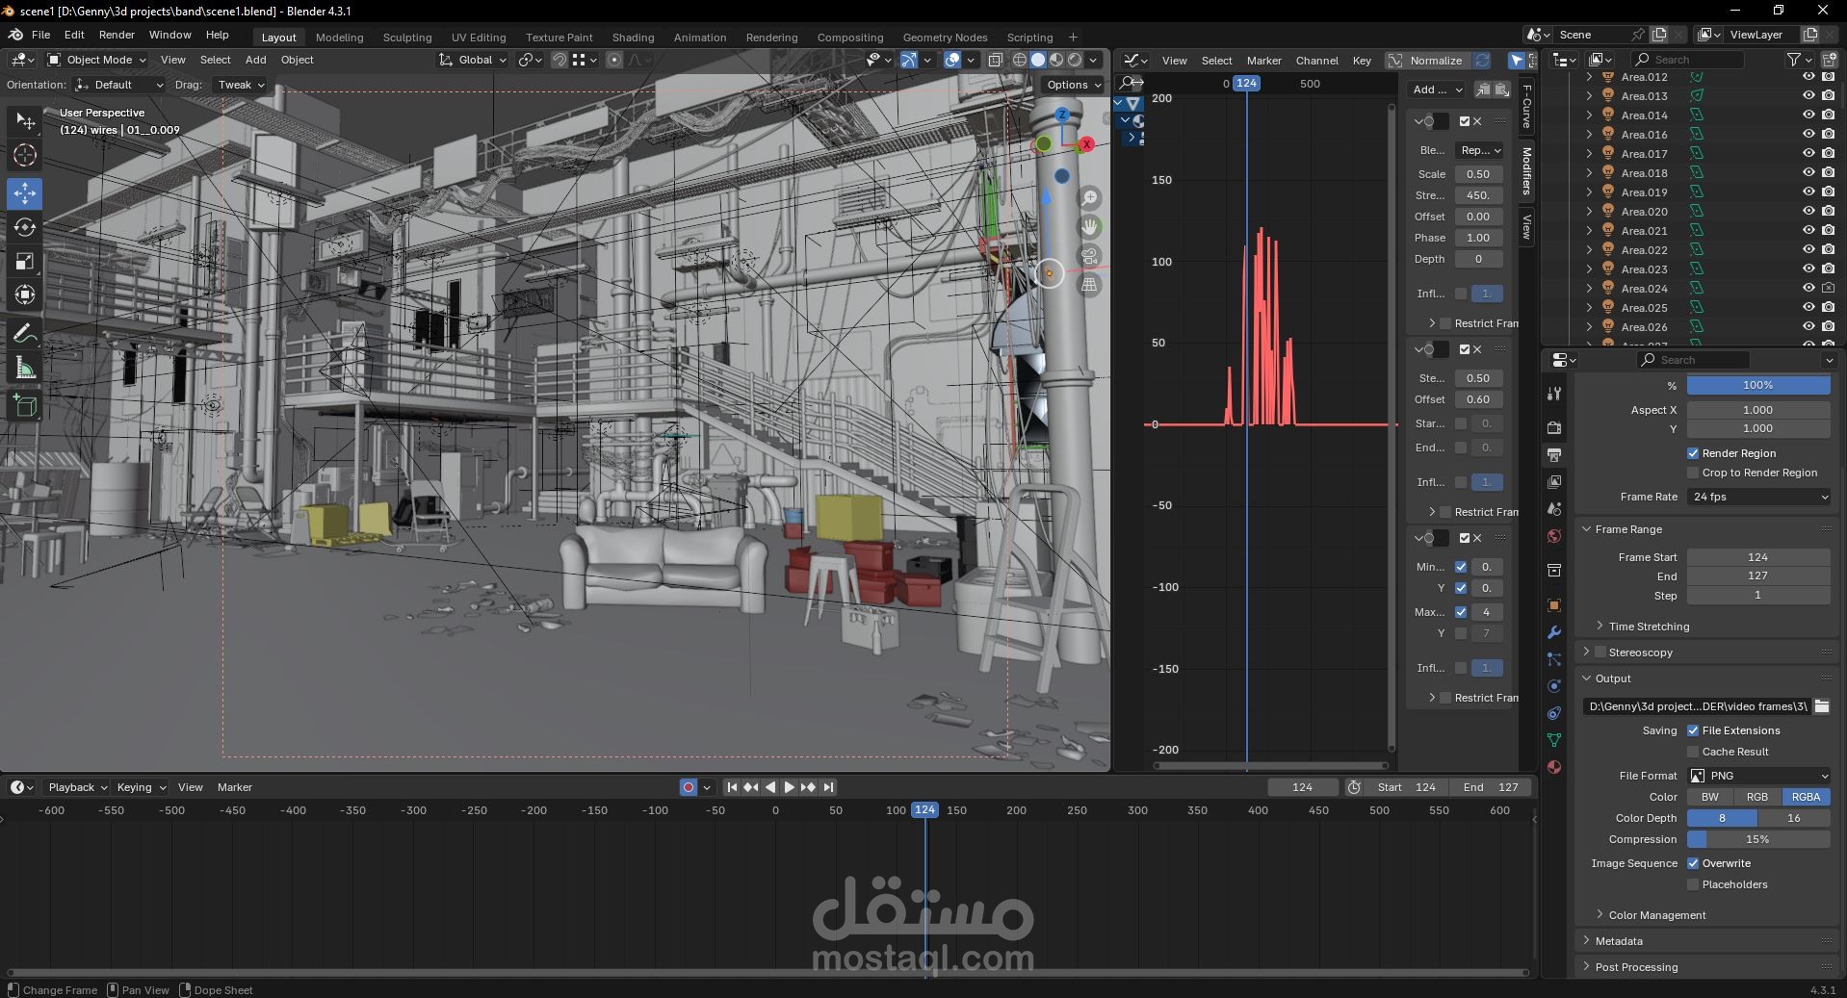The height and width of the screenshot is (998, 1847).
Task: Open the Global transform orientation dropdown
Action: pyautogui.click(x=473, y=60)
